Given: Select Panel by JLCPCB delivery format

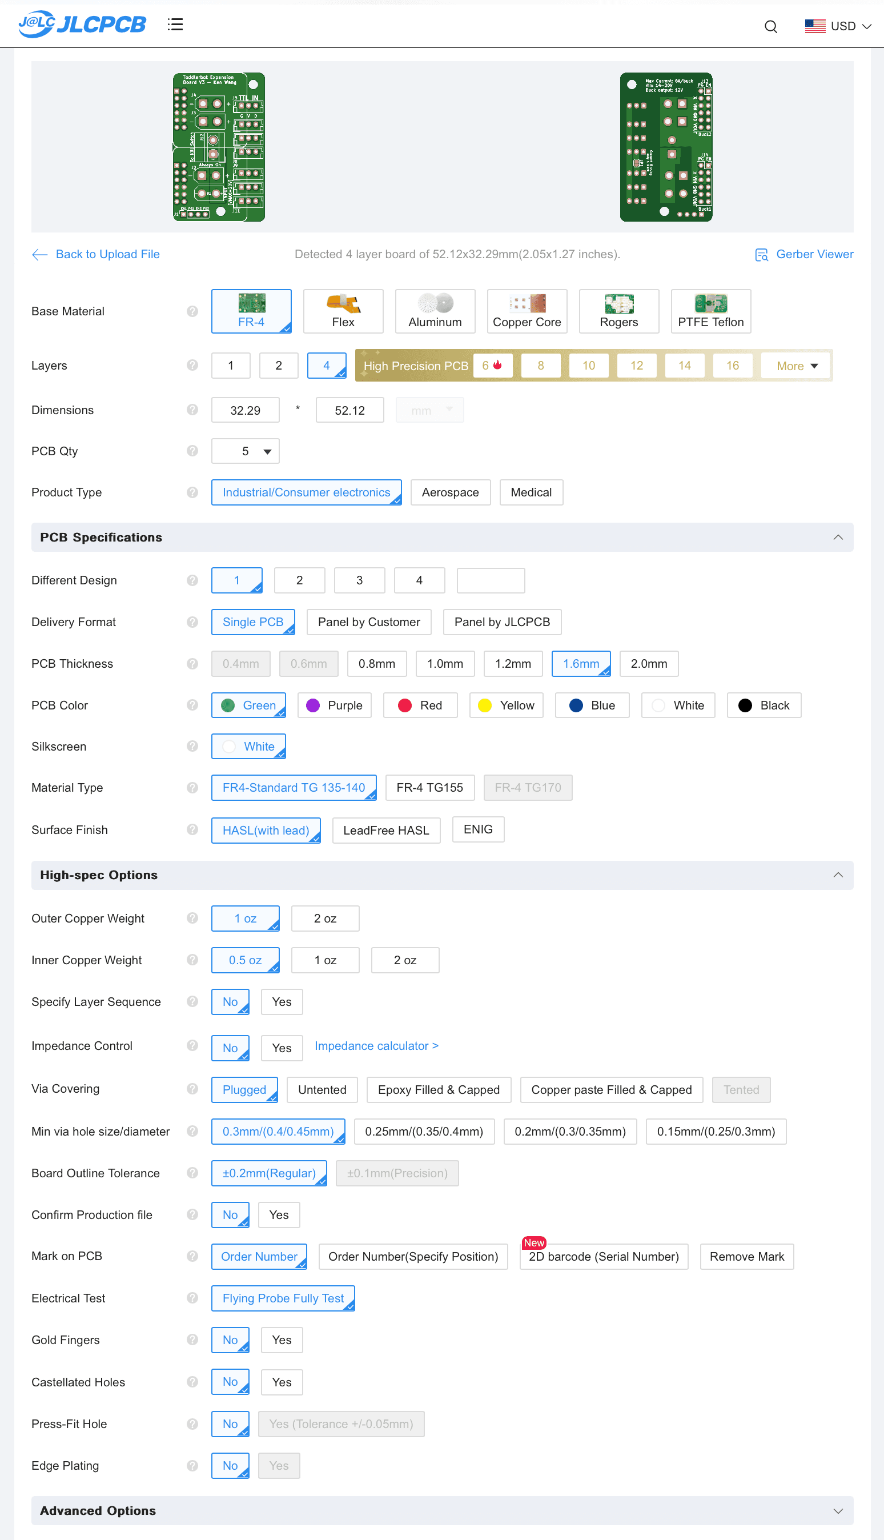Looking at the screenshot, I should pos(502,622).
